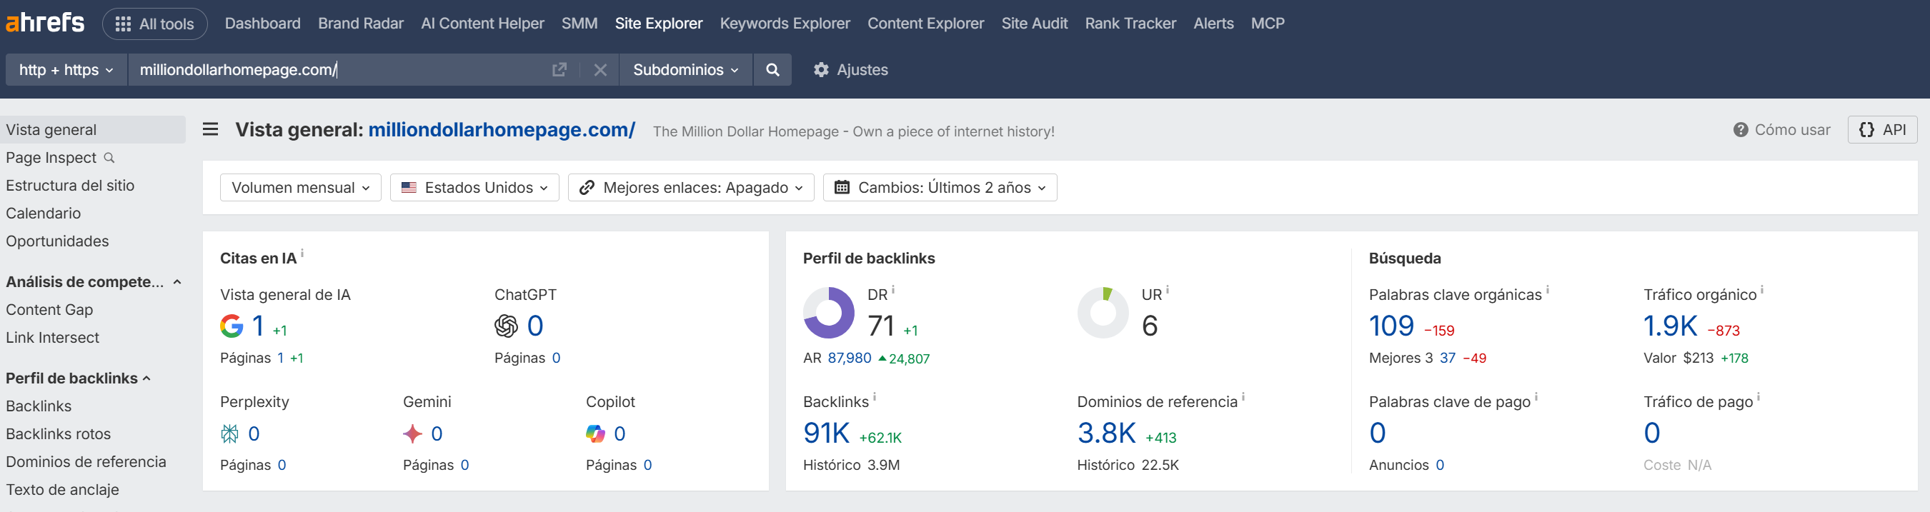The height and width of the screenshot is (512, 1930).
Task: Click the Citas en IA info icon
Action: (302, 254)
